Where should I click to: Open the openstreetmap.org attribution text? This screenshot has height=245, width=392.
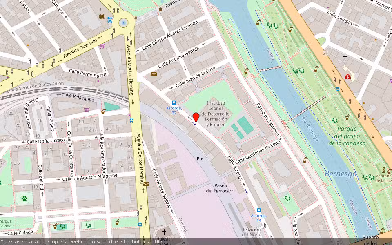(82, 242)
